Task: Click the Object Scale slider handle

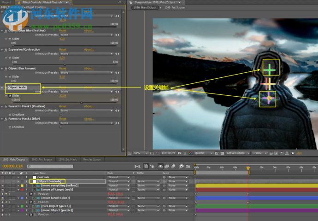Action: [x=81, y=103]
